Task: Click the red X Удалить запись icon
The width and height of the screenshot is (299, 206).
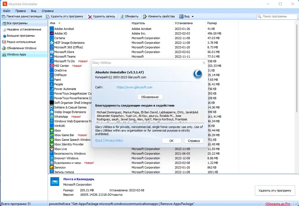Action: [90, 17]
